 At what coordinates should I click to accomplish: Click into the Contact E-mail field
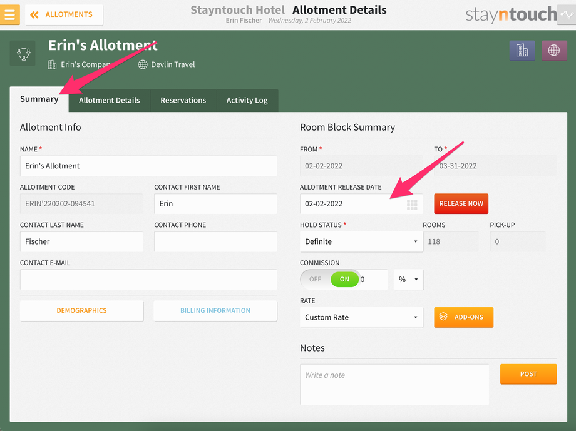pos(148,280)
